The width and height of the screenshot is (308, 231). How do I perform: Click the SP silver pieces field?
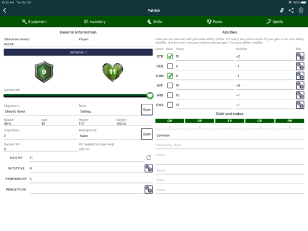point(200,127)
